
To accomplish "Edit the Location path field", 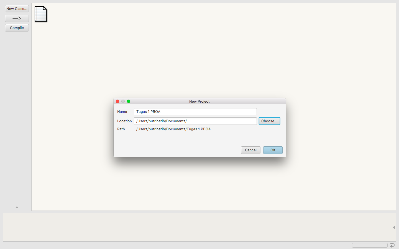I will point(195,121).
